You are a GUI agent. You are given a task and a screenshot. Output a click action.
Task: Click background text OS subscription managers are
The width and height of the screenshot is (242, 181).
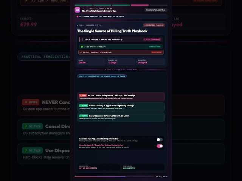tap(47, 133)
